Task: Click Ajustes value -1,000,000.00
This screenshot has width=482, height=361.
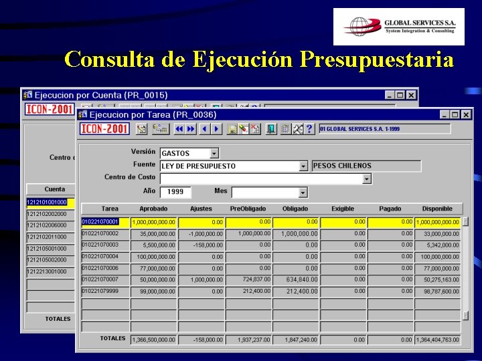Action: pos(201,234)
